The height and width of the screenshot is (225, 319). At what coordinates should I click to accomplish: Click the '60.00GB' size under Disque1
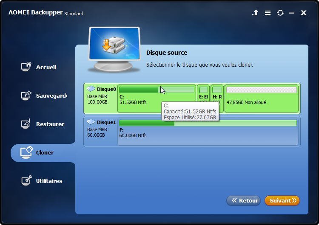tap(96, 135)
